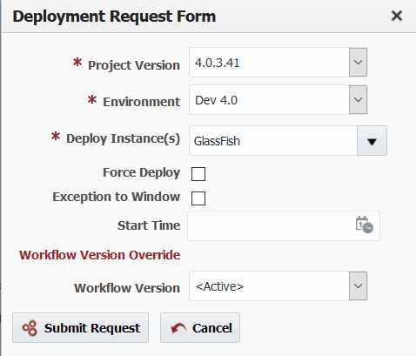
Task: Enable the Force Deploy checkbox
Action: (198, 174)
